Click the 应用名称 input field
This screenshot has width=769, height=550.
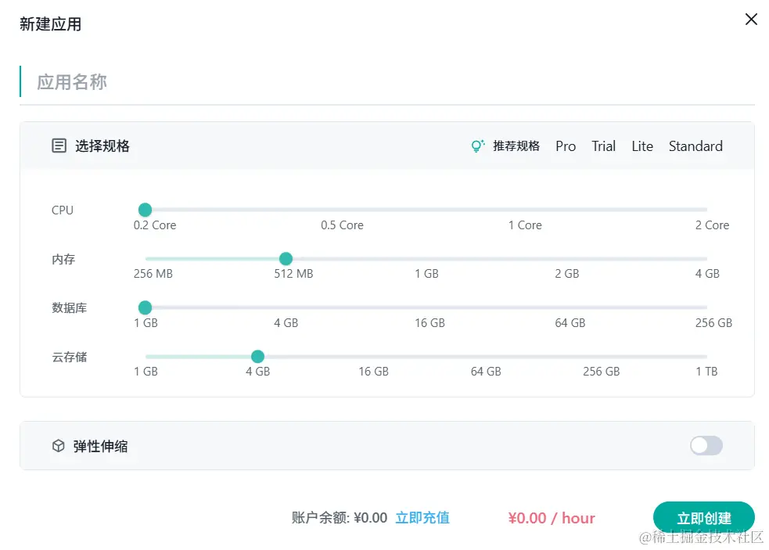tap(387, 82)
